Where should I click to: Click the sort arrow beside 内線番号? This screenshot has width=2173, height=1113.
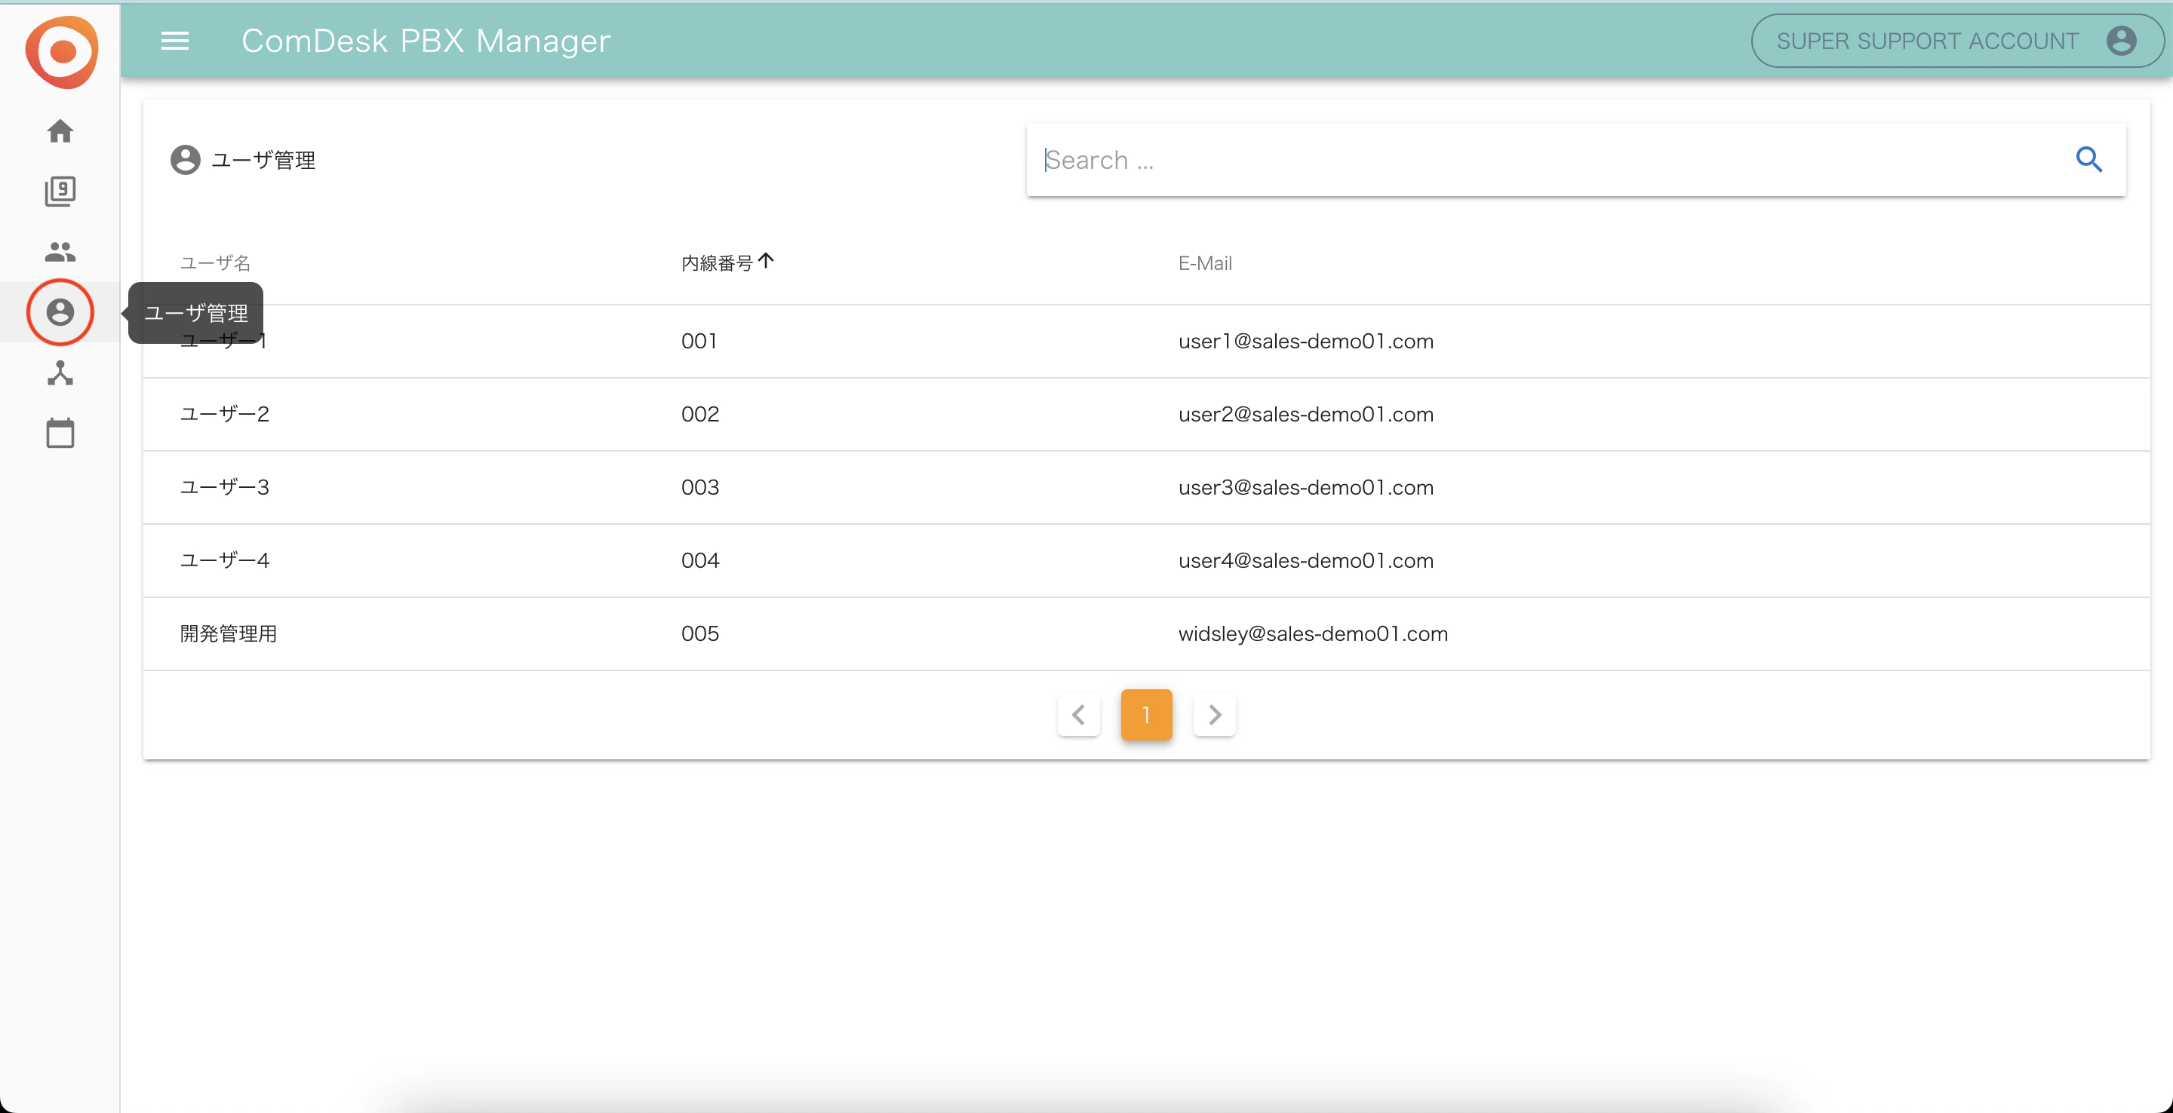(x=766, y=262)
